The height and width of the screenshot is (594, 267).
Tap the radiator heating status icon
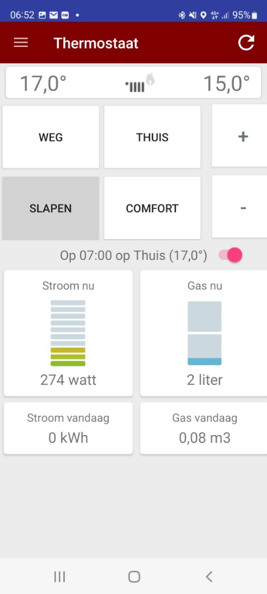(136, 87)
